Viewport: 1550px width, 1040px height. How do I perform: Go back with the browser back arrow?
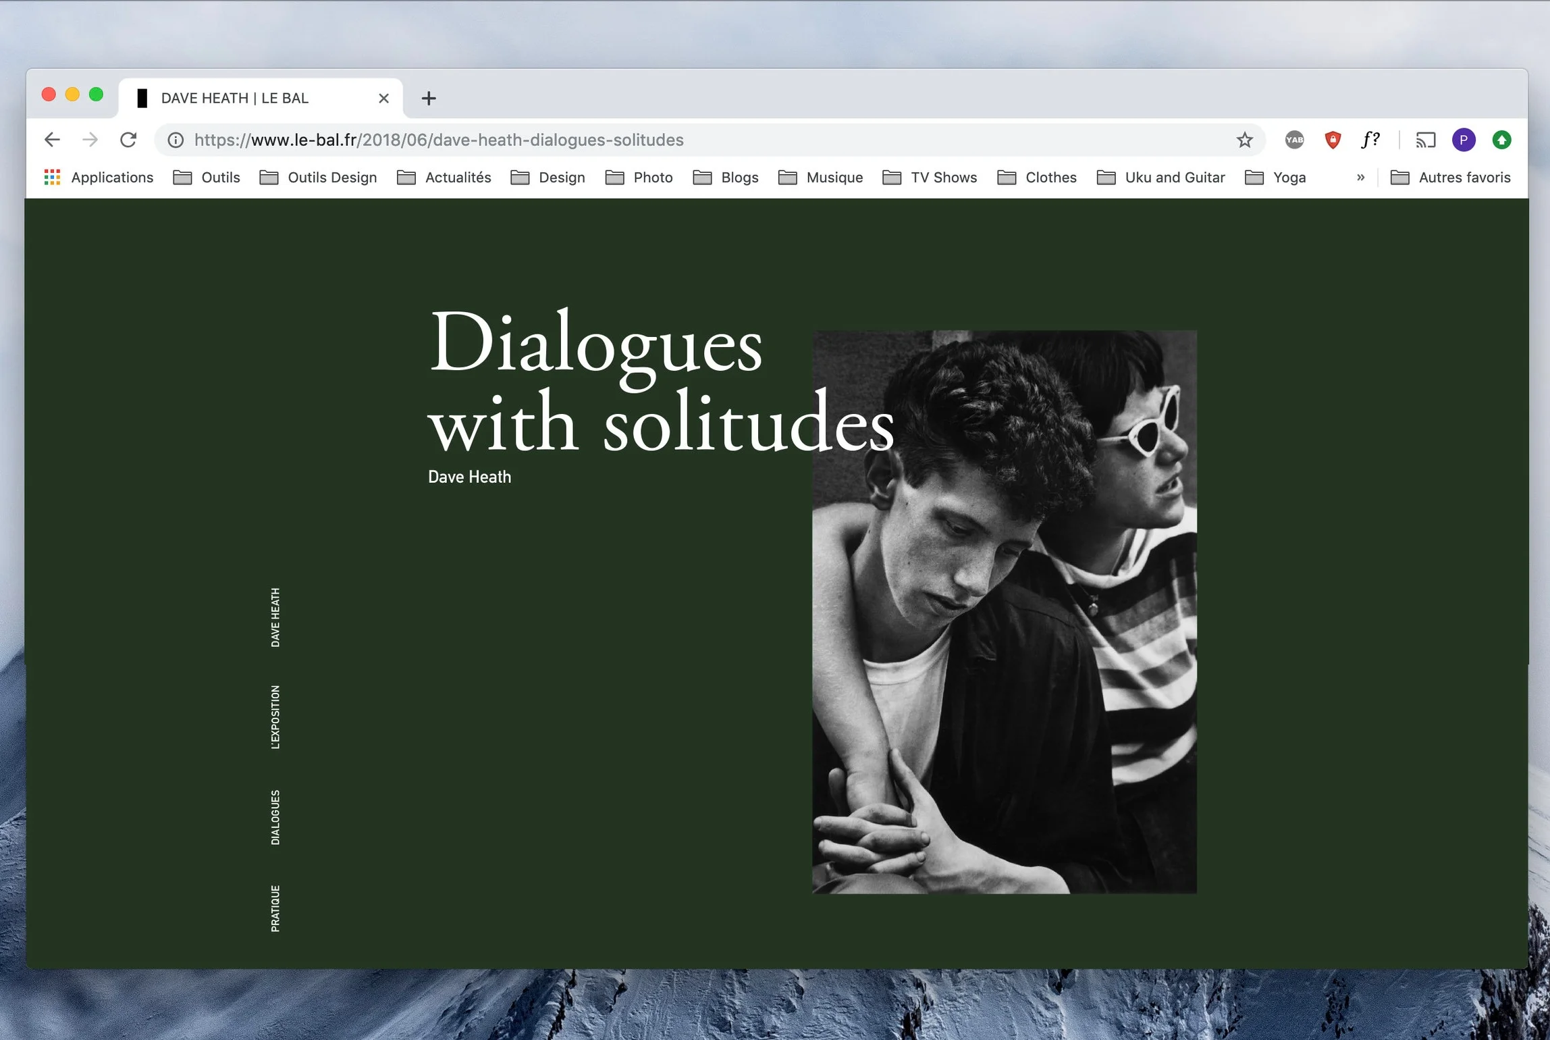click(x=52, y=140)
